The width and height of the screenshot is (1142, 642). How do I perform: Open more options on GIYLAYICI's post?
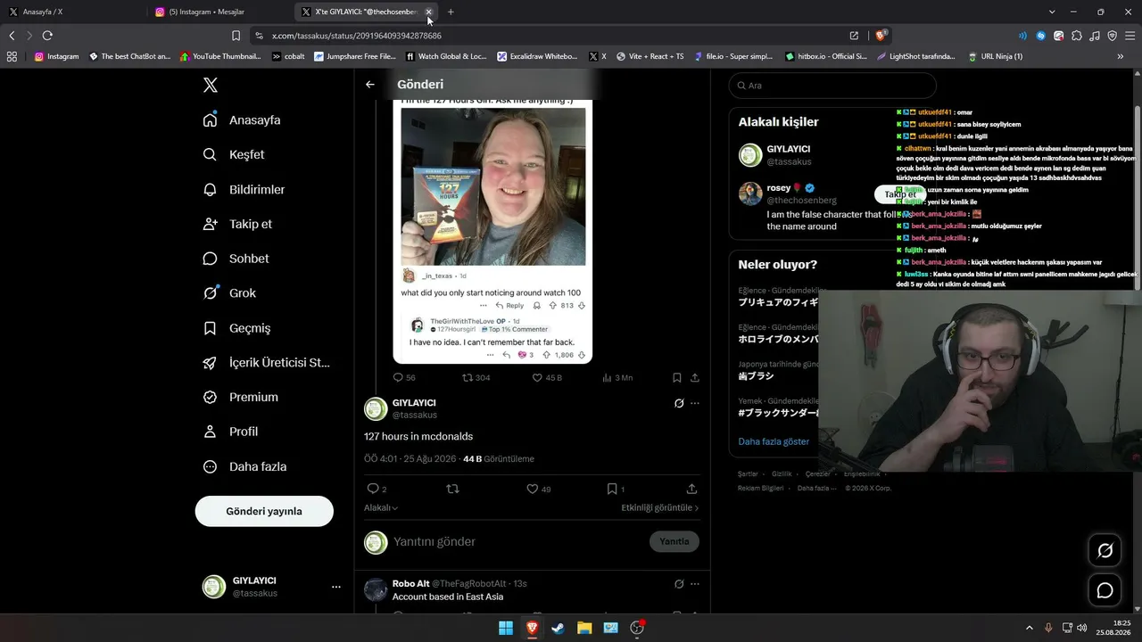pos(695,403)
